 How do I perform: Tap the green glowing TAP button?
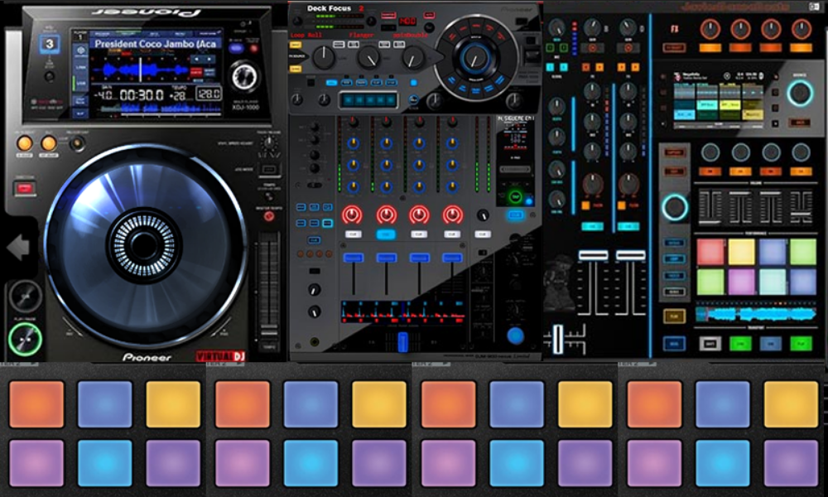[515, 197]
